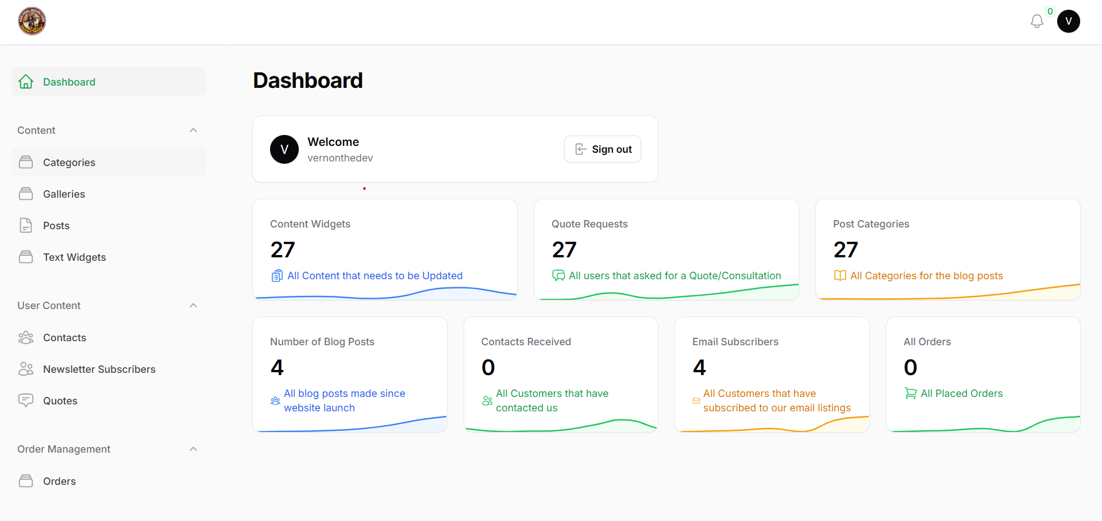This screenshot has width=1102, height=521.
Task: Click the Newsletter Subscribers users icon
Action: (x=26, y=369)
